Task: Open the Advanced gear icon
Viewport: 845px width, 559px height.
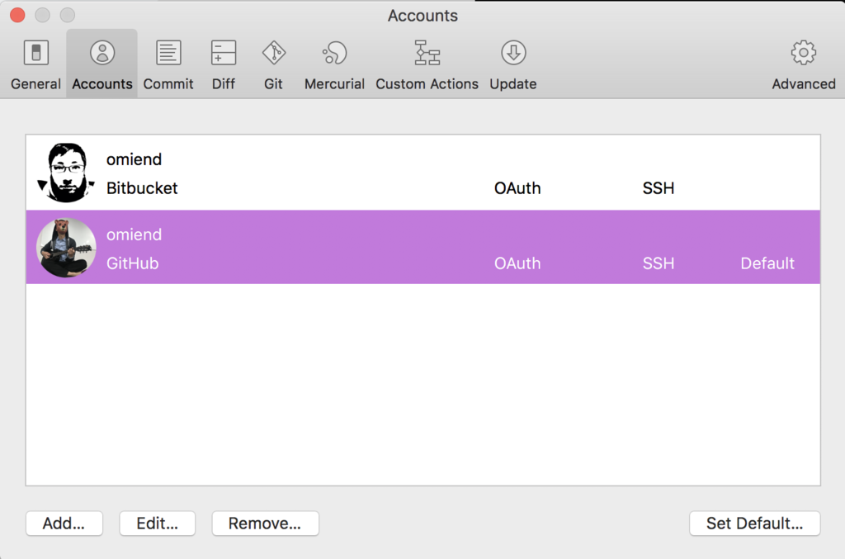Action: pos(804,53)
